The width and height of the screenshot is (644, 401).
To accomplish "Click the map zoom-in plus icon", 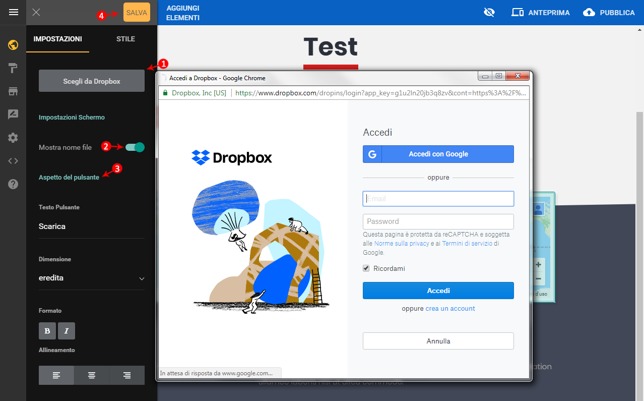I will click(538, 265).
